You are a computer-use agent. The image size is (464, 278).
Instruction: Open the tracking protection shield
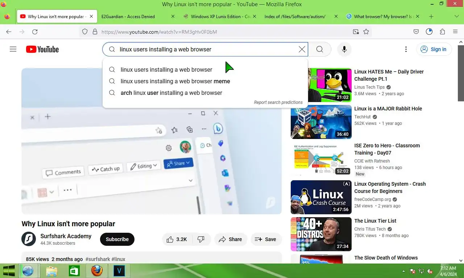tap(85, 32)
